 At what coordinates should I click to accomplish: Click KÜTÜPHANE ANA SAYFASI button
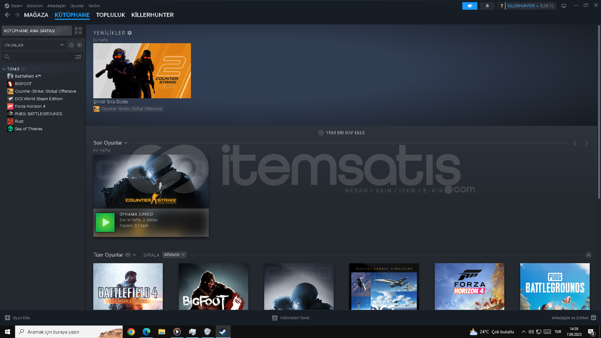tap(37, 31)
